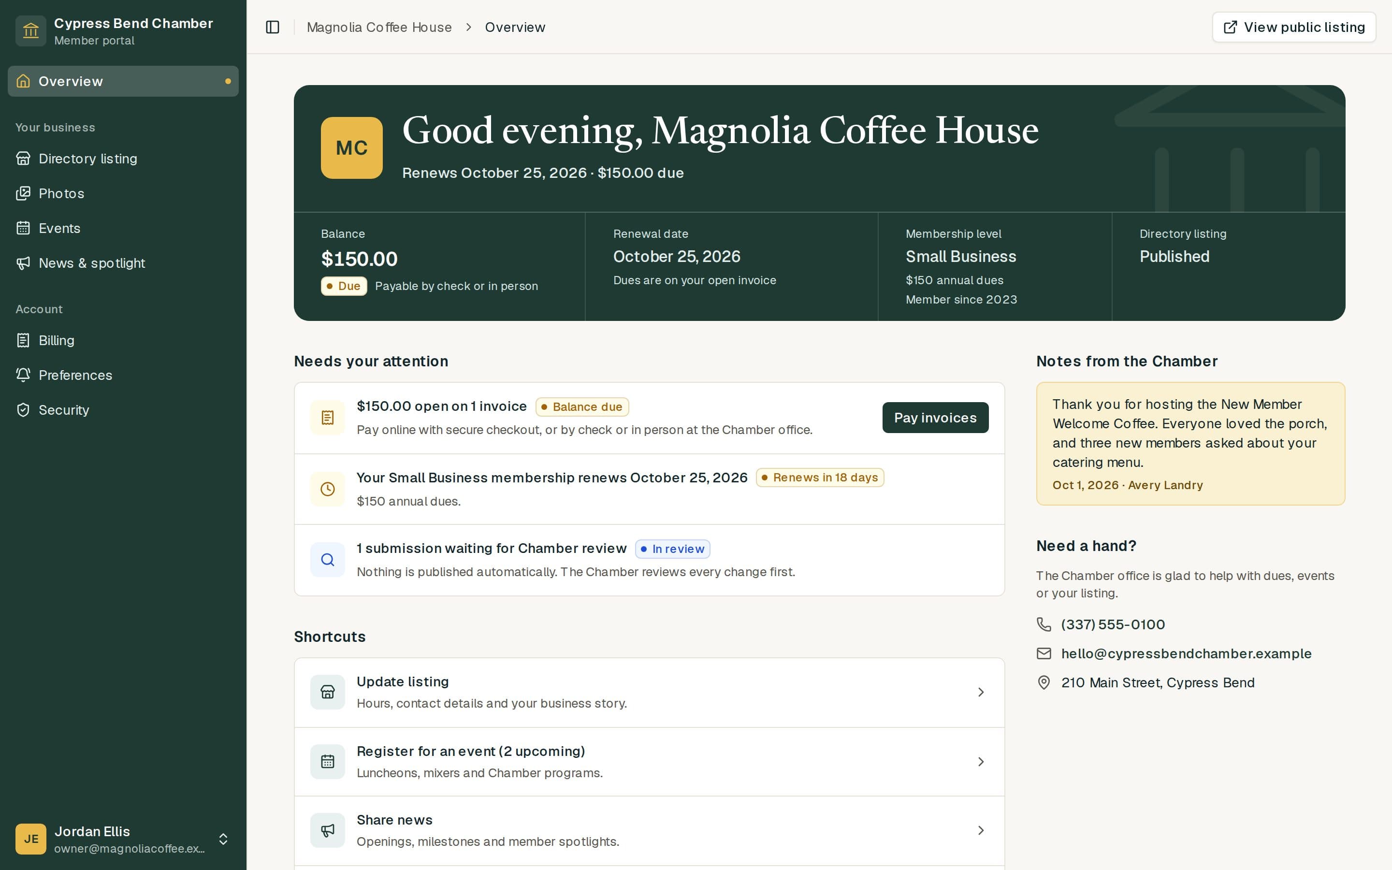Go to Overview in the sidebar
This screenshot has height=870, width=1392.
click(x=123, y=81)
